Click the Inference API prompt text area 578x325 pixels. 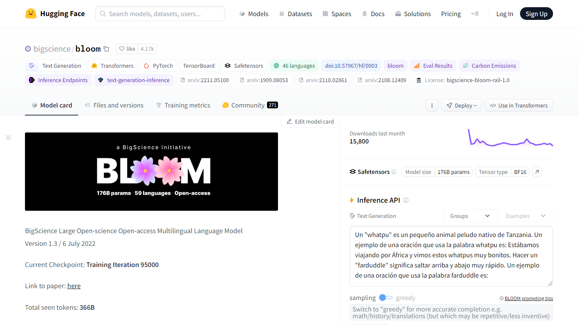pos(451,255)
